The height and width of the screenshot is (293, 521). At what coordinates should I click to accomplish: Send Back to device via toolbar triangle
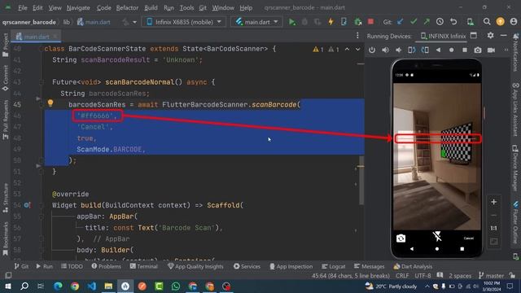[438, 50]
